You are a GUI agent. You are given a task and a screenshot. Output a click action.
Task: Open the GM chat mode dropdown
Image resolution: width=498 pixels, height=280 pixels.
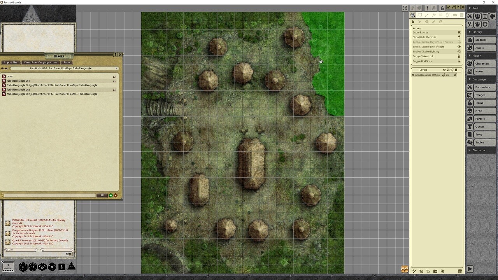(x=20, y=250)
